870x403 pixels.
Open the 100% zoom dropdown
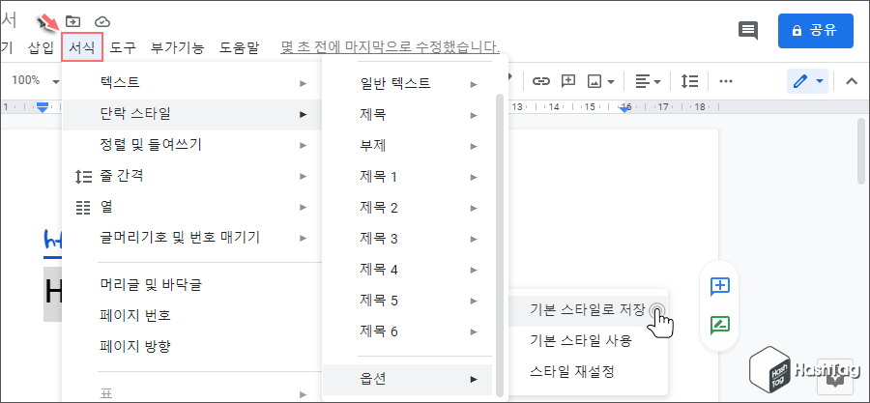[36, 81]
